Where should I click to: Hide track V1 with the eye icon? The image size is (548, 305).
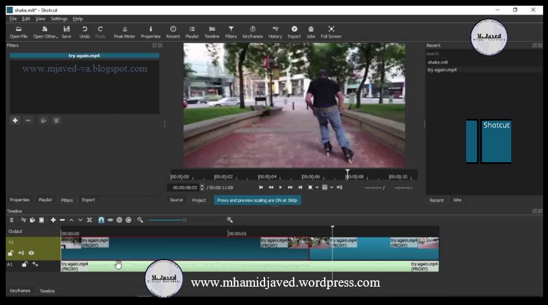click(32, 253)
